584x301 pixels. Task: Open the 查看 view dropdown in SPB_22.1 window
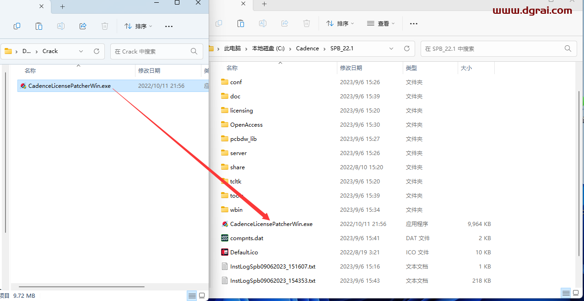[x=381, y=23]
